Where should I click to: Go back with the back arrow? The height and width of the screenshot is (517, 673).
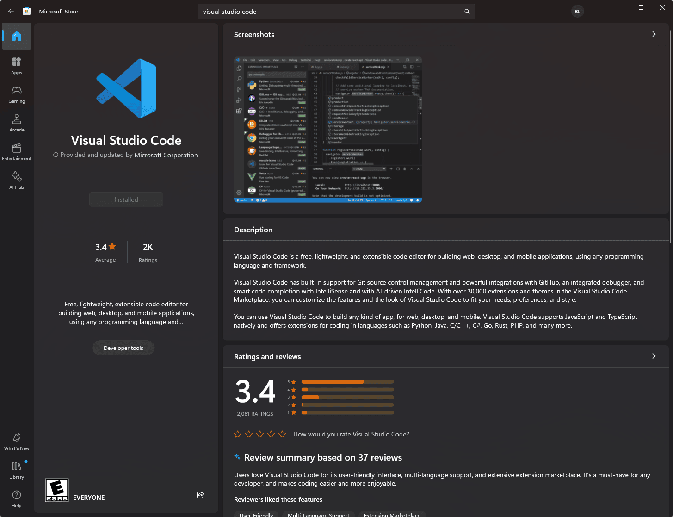pyautogui.click(x=11, y=12)
